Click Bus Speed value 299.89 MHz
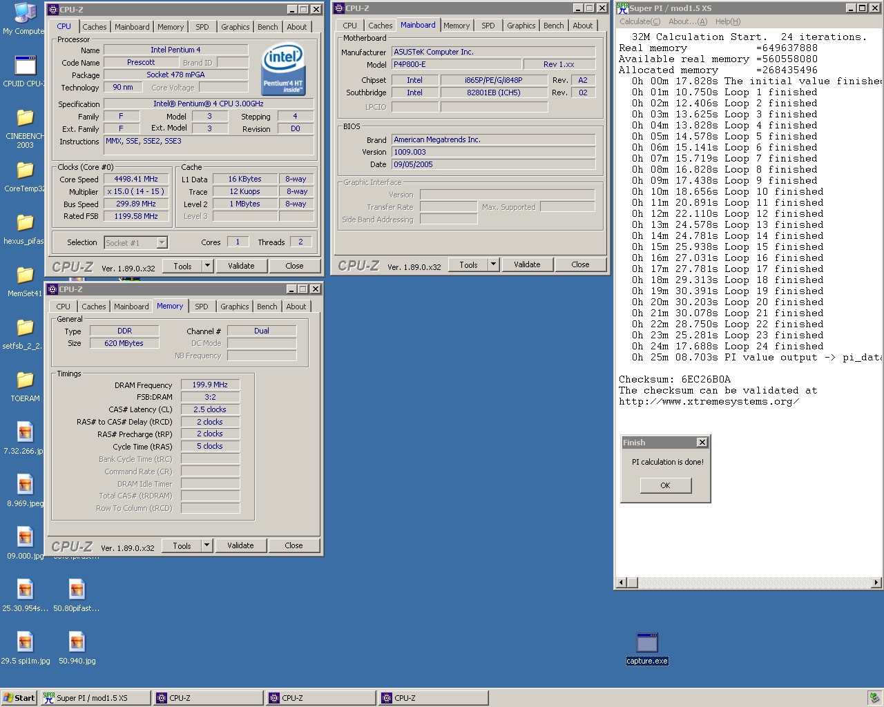 (x=136, y=204)
